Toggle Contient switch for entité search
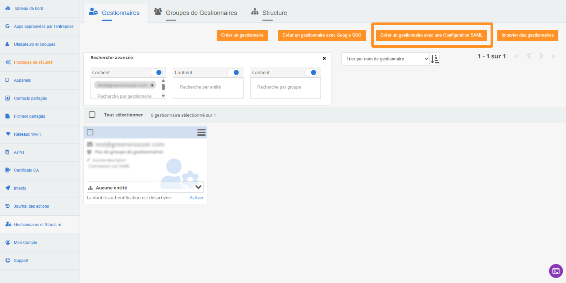This screenshot has height=283, width=566. point(234,73)
